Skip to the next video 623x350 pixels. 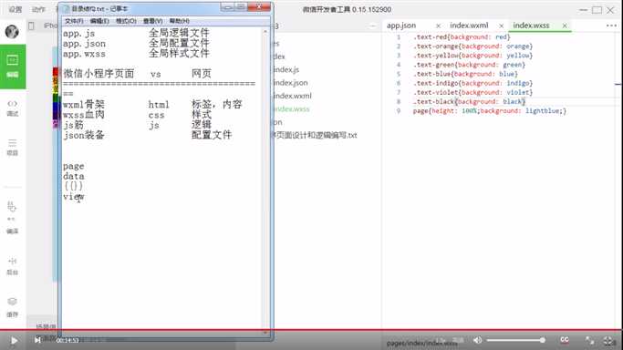tap(37, 340)
